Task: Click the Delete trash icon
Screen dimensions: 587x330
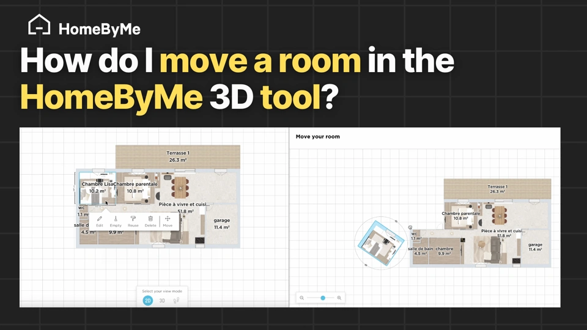Action: (150, 219)
